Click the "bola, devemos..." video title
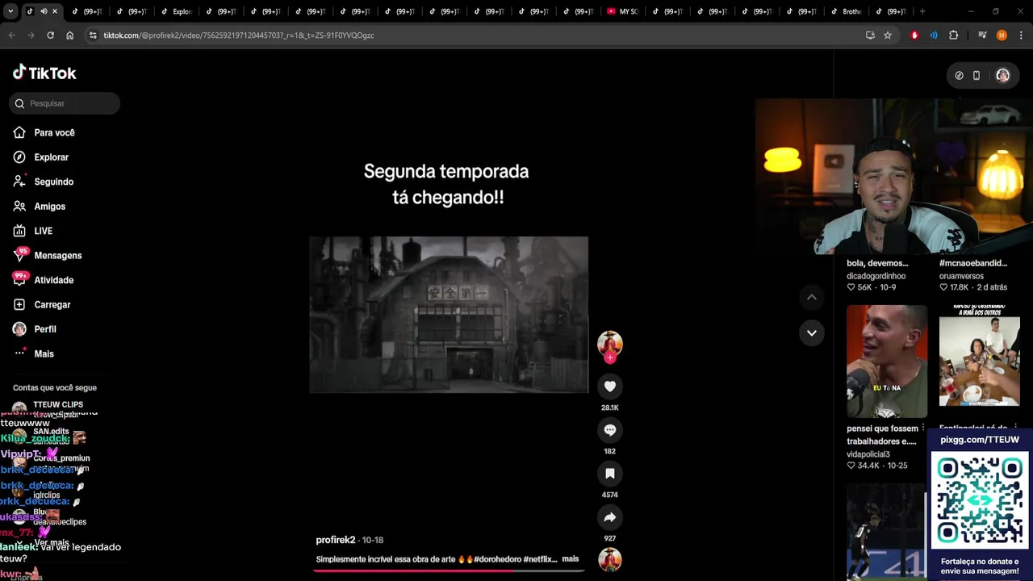Screen dimensions: 1033x581 pos(877,263)
